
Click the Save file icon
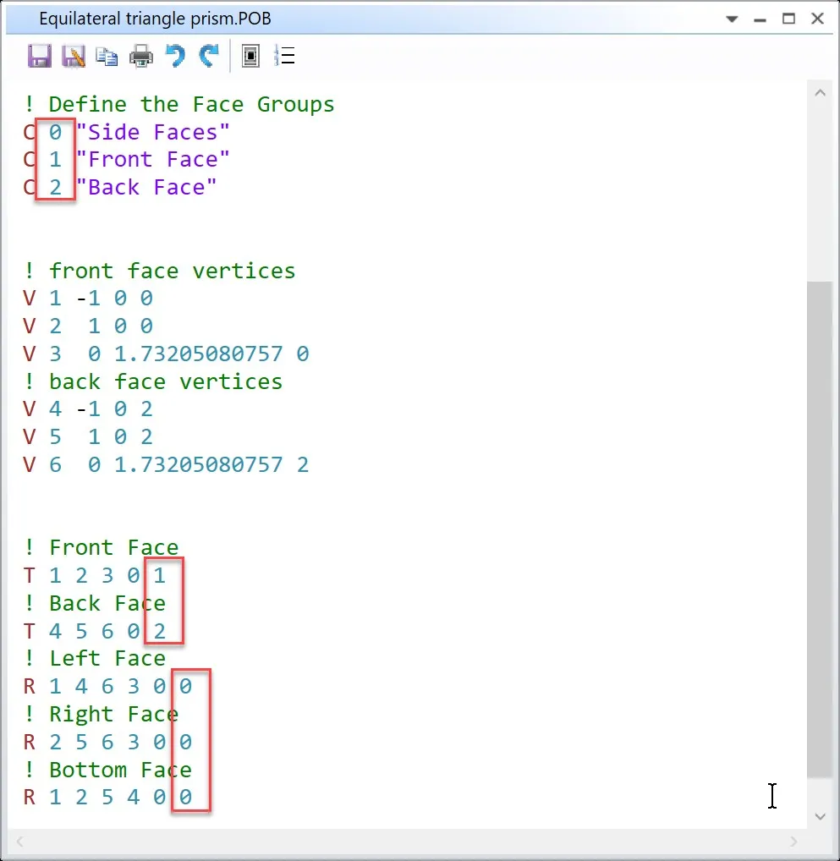[39, 57]
